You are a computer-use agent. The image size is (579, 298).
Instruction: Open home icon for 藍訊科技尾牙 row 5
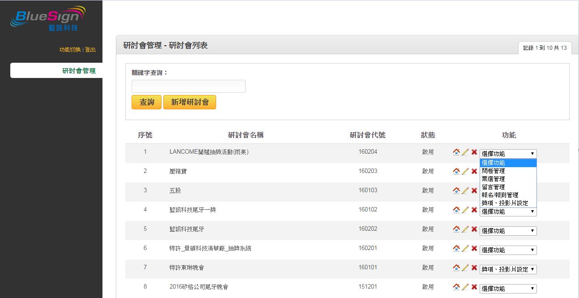click(456, 229)
